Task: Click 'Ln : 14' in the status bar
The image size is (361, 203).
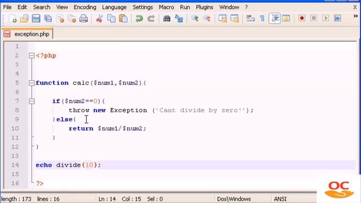Action: [x=107, y=199]
